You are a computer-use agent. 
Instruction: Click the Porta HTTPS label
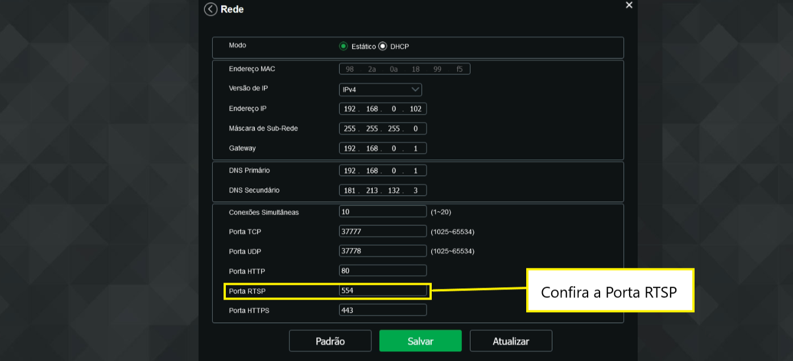click(249, 310)
